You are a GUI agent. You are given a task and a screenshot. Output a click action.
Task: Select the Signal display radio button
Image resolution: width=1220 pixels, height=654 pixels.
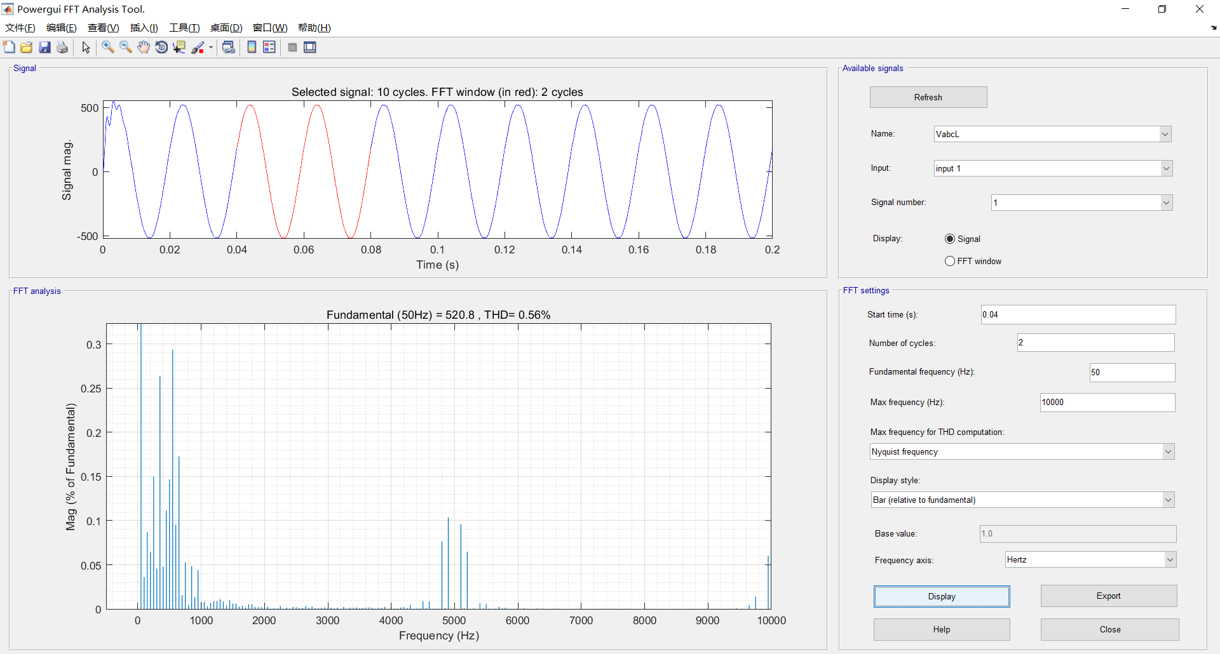click(x=950, y=239)
